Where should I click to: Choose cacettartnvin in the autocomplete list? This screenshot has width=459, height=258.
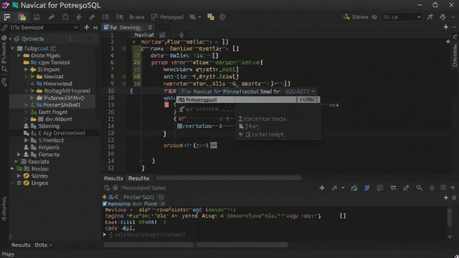[x=262, y=119]
